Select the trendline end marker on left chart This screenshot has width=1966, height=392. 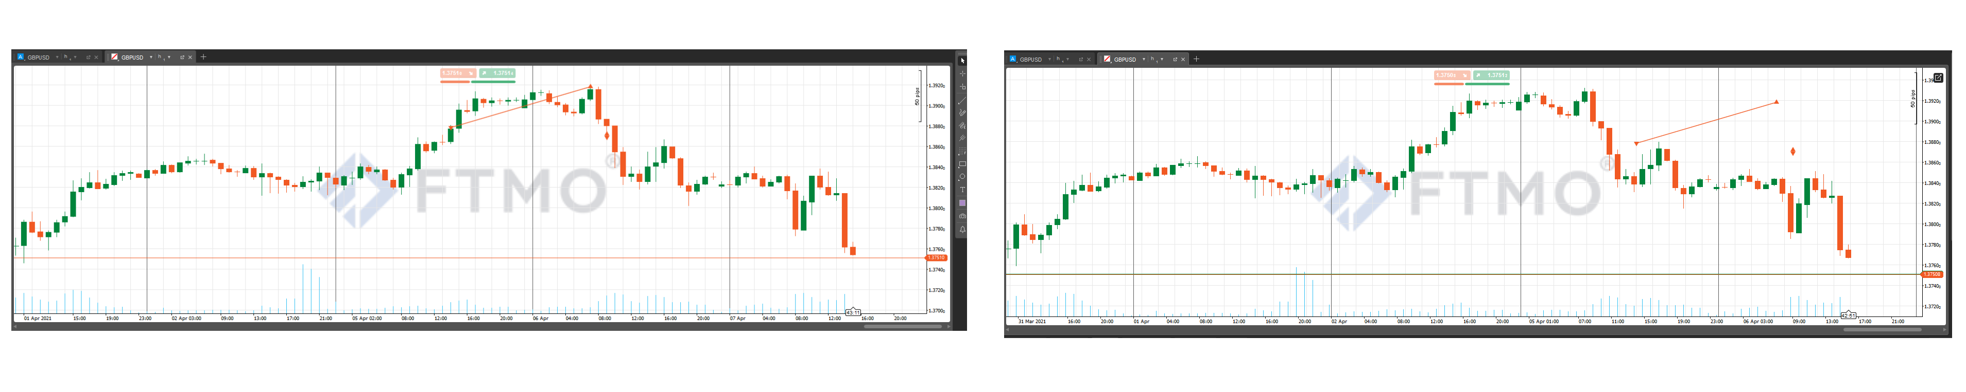590,86
